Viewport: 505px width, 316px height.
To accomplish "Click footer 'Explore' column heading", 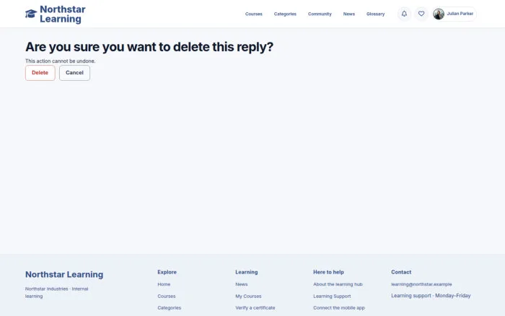I will (x=167, y=272).
